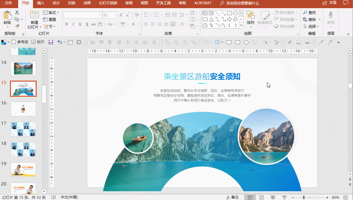The height and width of the screenshot is (200, 353).
Task: Toggle the 参考线 guides checkbox
Action: 14,42
